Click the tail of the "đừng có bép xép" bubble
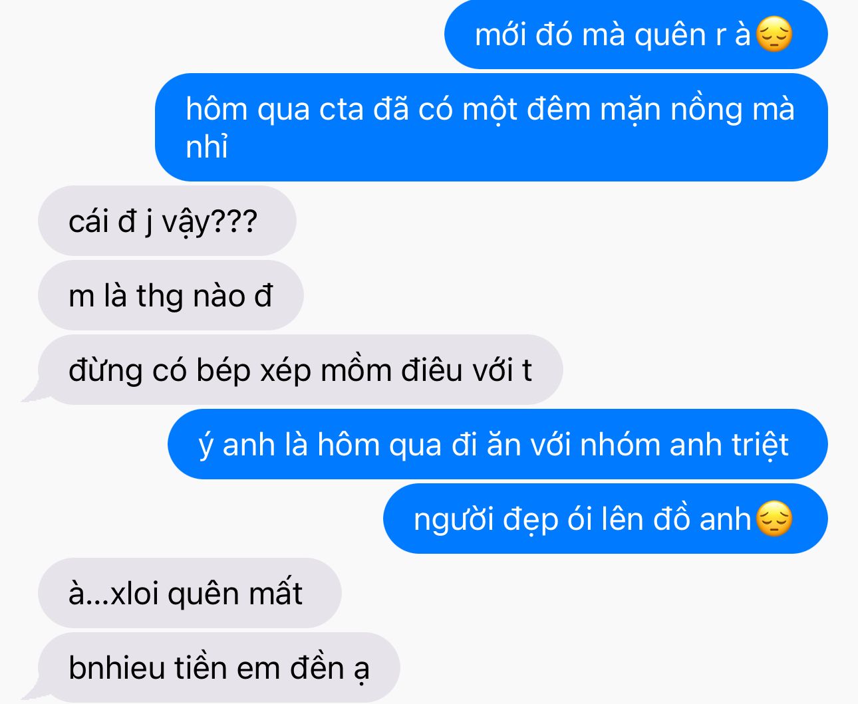The width and height of the screenshot is (858, 704). pos(32,394)
